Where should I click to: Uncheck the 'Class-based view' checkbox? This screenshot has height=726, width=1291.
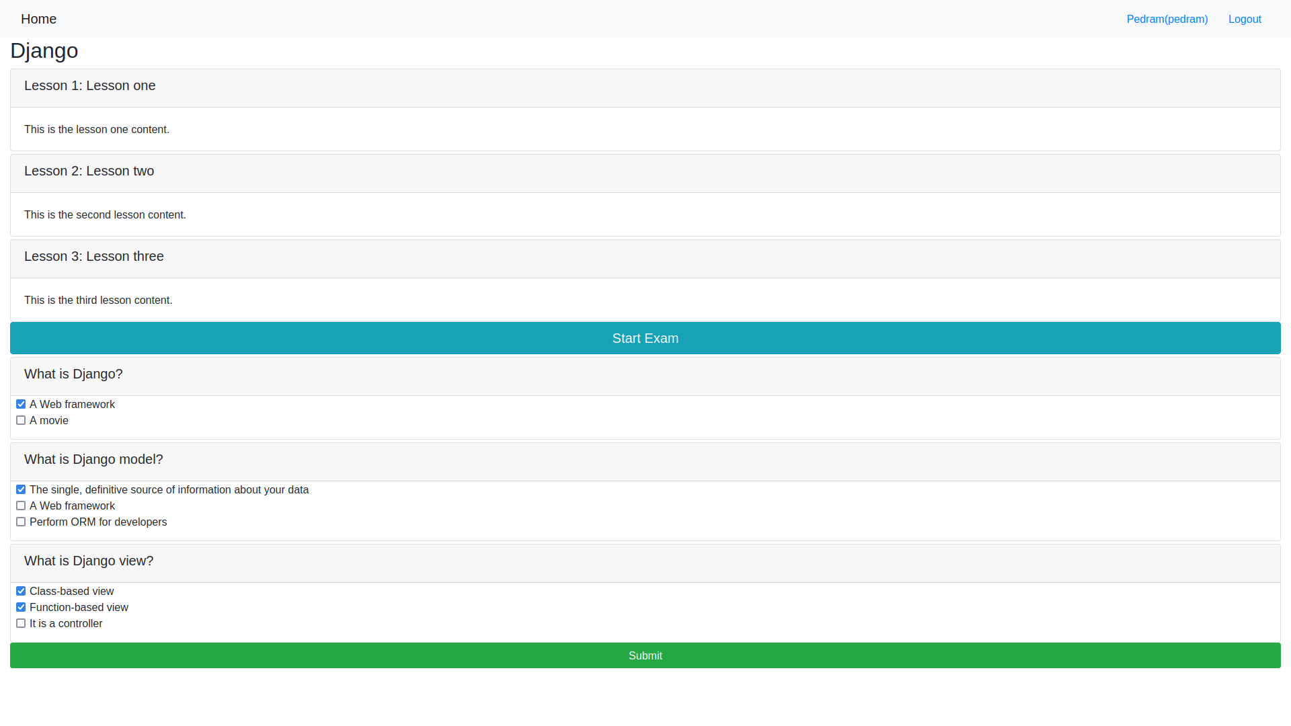coord(21,591)
